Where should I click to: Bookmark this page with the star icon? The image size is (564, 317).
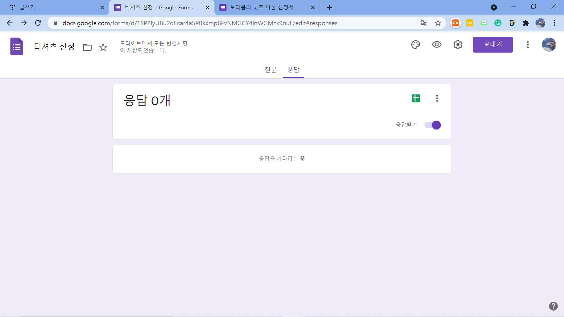pos(438,23)
